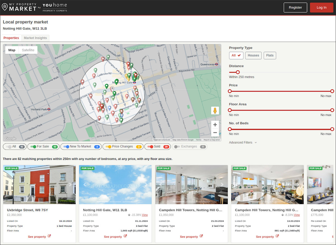Click the Floor Area minimum handle
This screenshot has width=336, height=245.
[x=230, y=110]
